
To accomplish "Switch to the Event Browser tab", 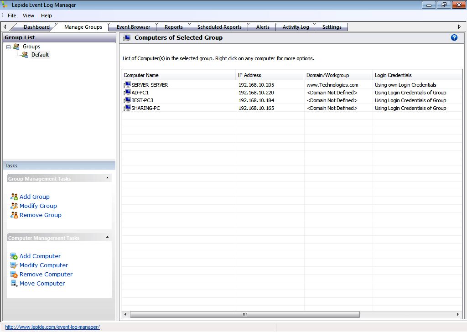I will click(133, 27).
